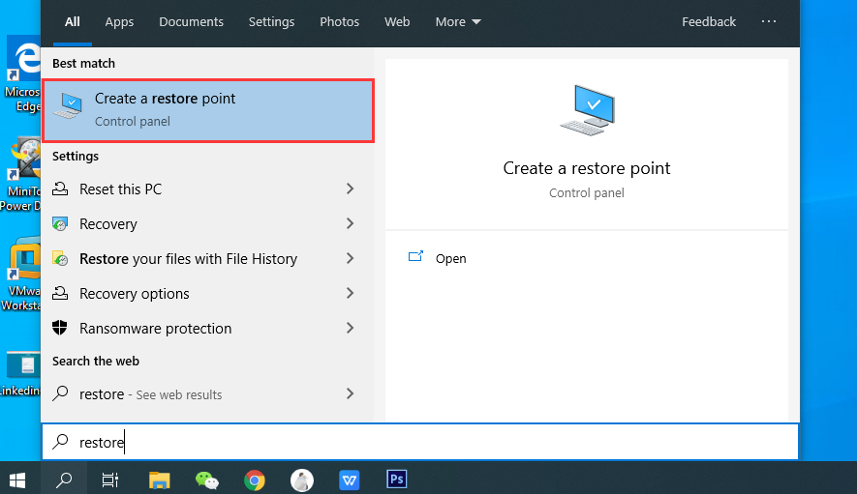The width and height of the screenshot is (857, 494).
Task: Select the Recovery result text
Action: (x=108, y=224)
